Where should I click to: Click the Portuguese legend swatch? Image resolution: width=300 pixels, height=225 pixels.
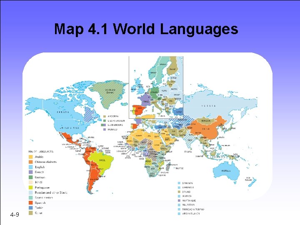[30, 187]
